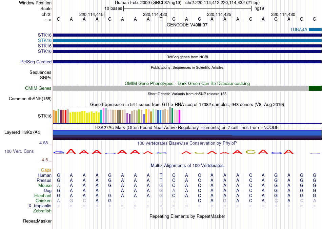322x229 pixels.
Task: Click the gray OMIM Genes bar
Action: [181, 88]
